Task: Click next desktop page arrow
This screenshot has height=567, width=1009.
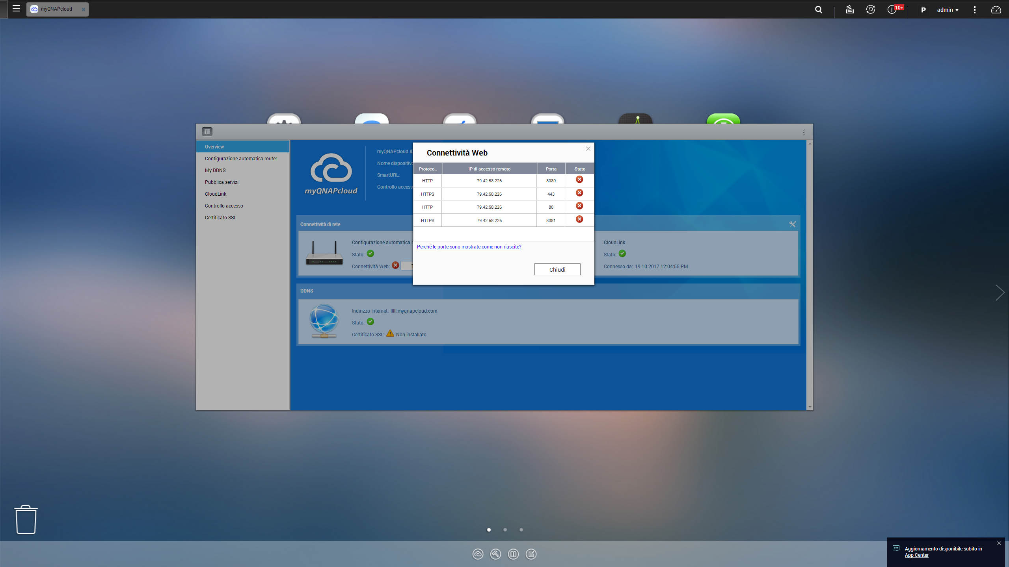Action: tap(1000, 293)
